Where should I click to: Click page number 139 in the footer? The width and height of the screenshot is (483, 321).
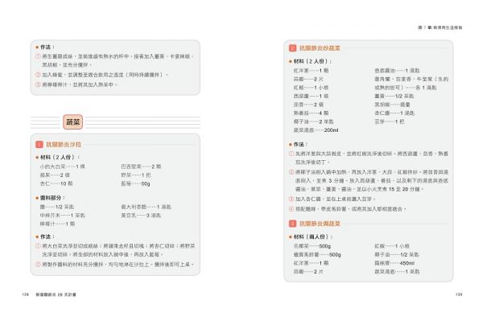tap(459, 294)
